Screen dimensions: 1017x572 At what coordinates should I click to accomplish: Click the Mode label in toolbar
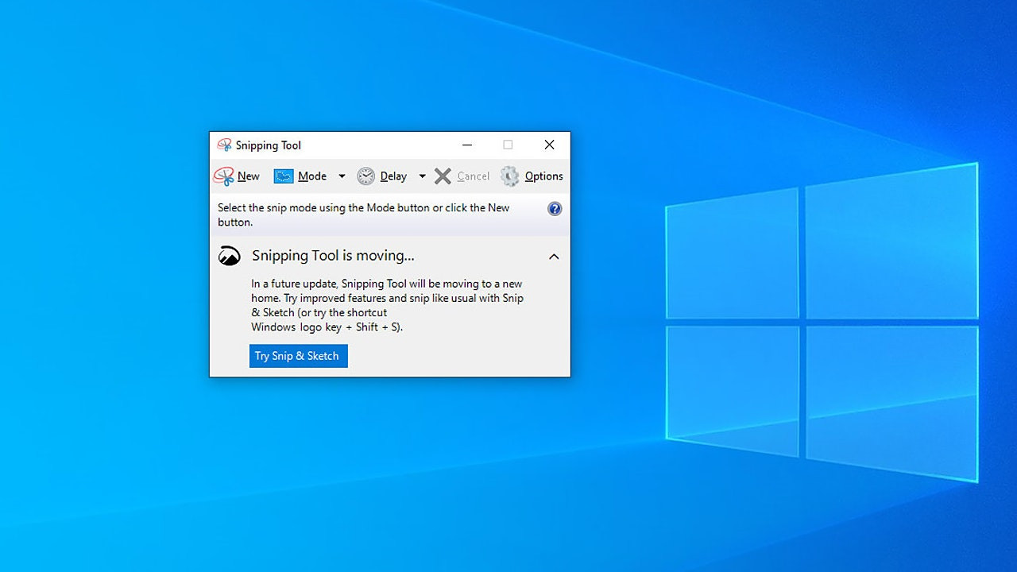[x=312, y=176]
